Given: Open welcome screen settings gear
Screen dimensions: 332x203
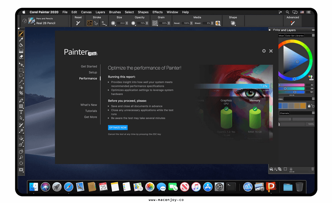Looking at the screenshot, I should [x=264, y=51].
